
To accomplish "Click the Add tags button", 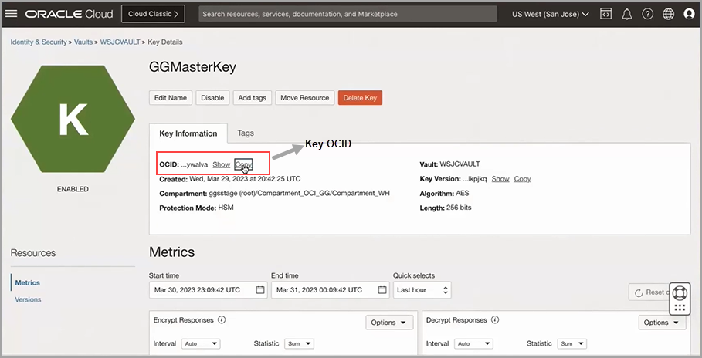I will [x=252, y=97].
